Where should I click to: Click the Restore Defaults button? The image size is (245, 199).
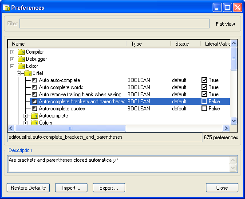pyautogui.click(x=28, y=188)
